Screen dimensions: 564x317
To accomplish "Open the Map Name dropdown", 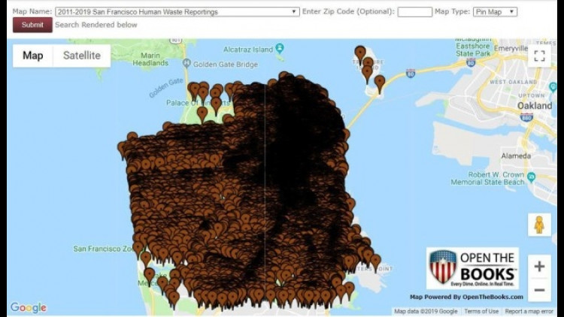I will pyautogui.click(x=177, y=12).
